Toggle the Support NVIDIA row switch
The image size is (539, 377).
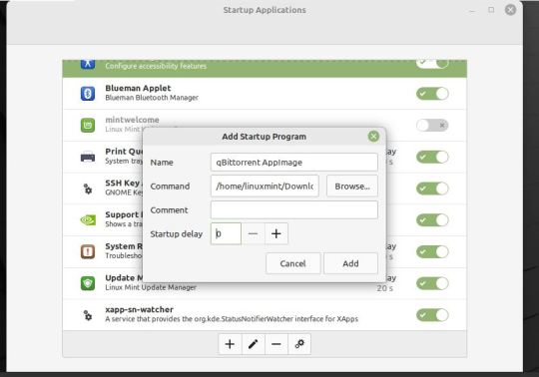(x=432, y=220)
